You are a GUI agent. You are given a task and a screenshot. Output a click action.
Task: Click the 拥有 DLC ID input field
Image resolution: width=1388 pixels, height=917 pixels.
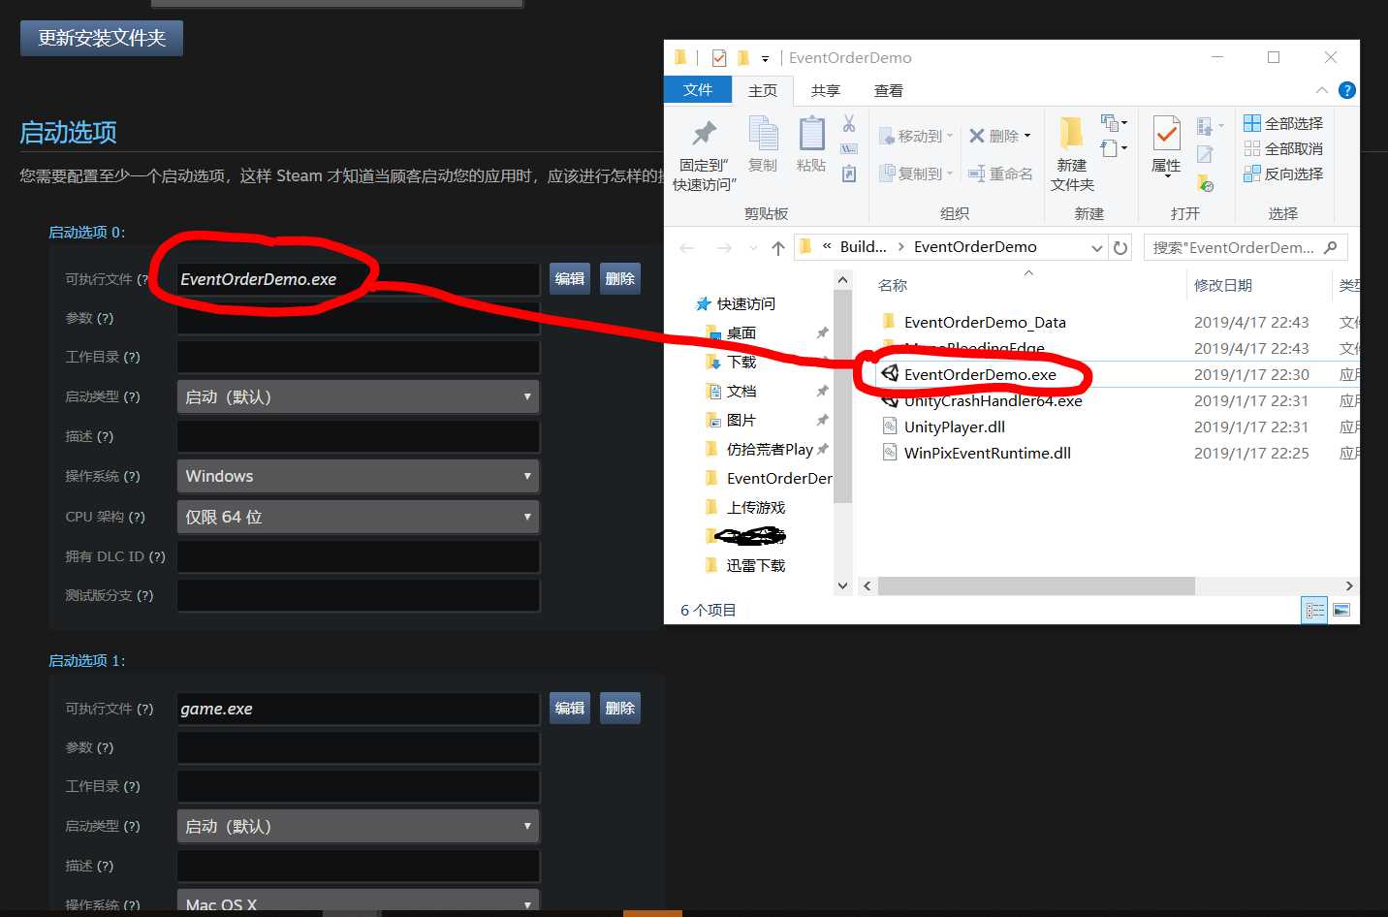359,556
